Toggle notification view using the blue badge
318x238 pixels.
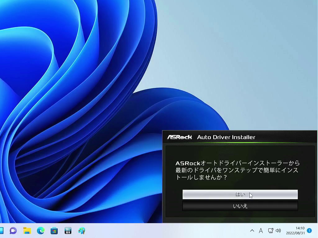click(309, 231)
